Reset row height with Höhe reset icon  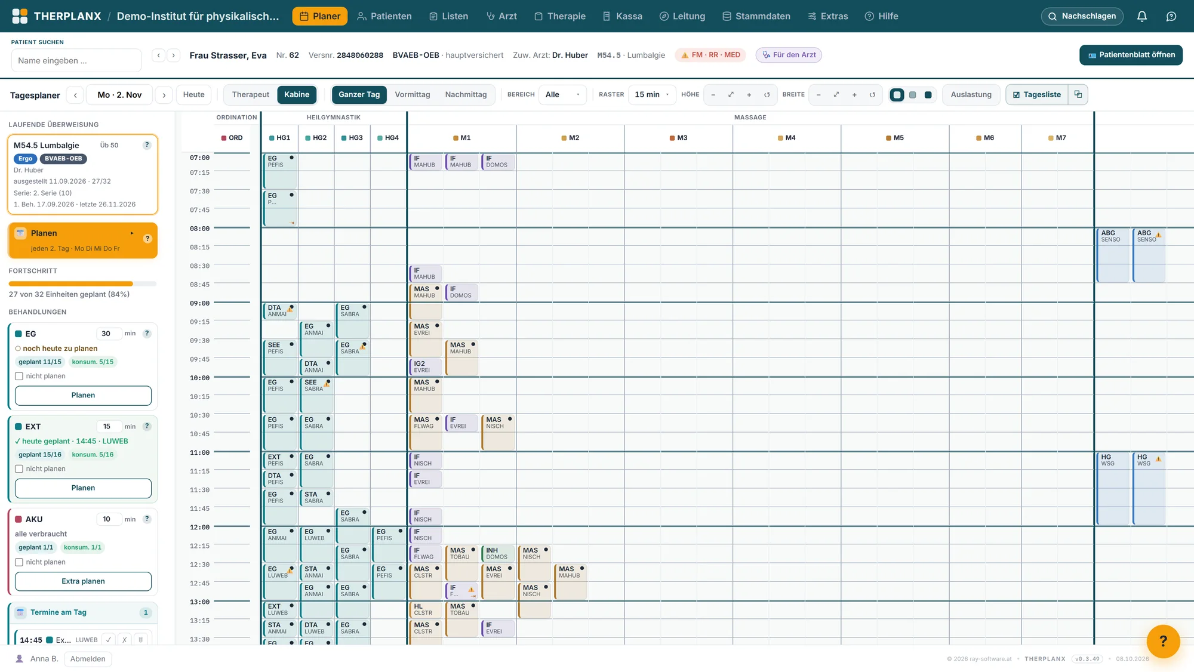tap(767, 95)
